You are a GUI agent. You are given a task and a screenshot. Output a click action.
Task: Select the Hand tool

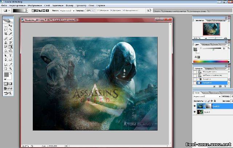[x=6, y=69]
